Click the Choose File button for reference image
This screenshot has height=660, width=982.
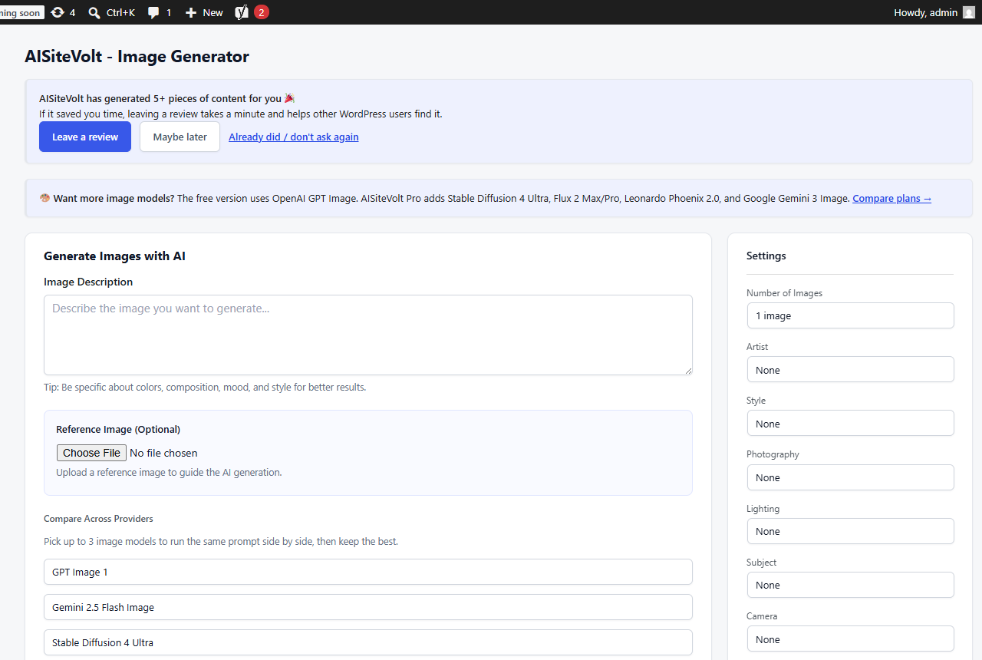[91, 453]
